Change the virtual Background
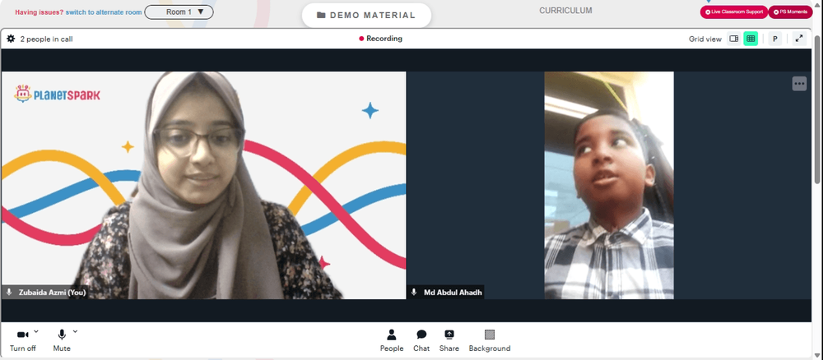The image size is (823, 360). (x=489, y=340)
